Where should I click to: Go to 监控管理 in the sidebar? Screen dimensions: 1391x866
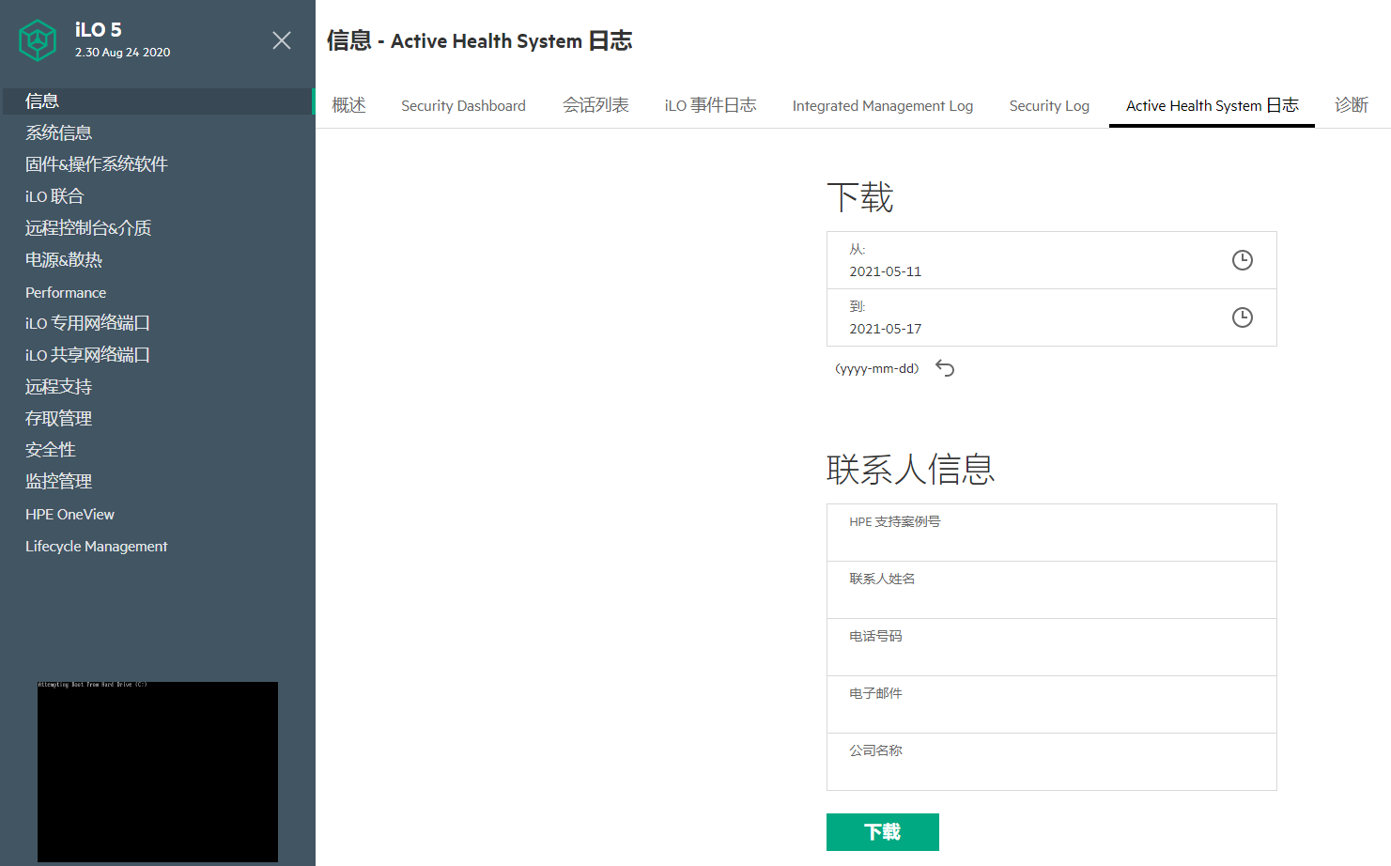coord(58,482)
